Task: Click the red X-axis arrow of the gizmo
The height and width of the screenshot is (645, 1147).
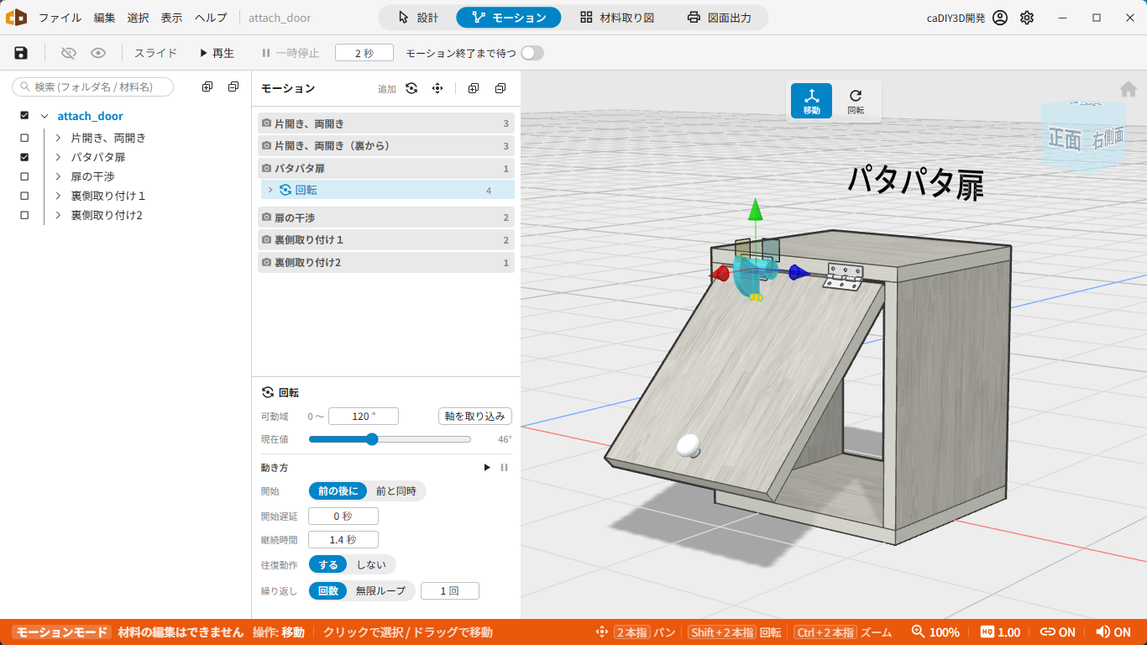Action: 719,273
